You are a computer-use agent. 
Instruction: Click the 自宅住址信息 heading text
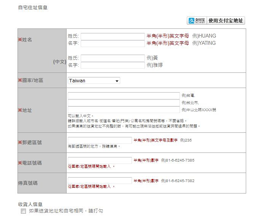pos(33,8)
